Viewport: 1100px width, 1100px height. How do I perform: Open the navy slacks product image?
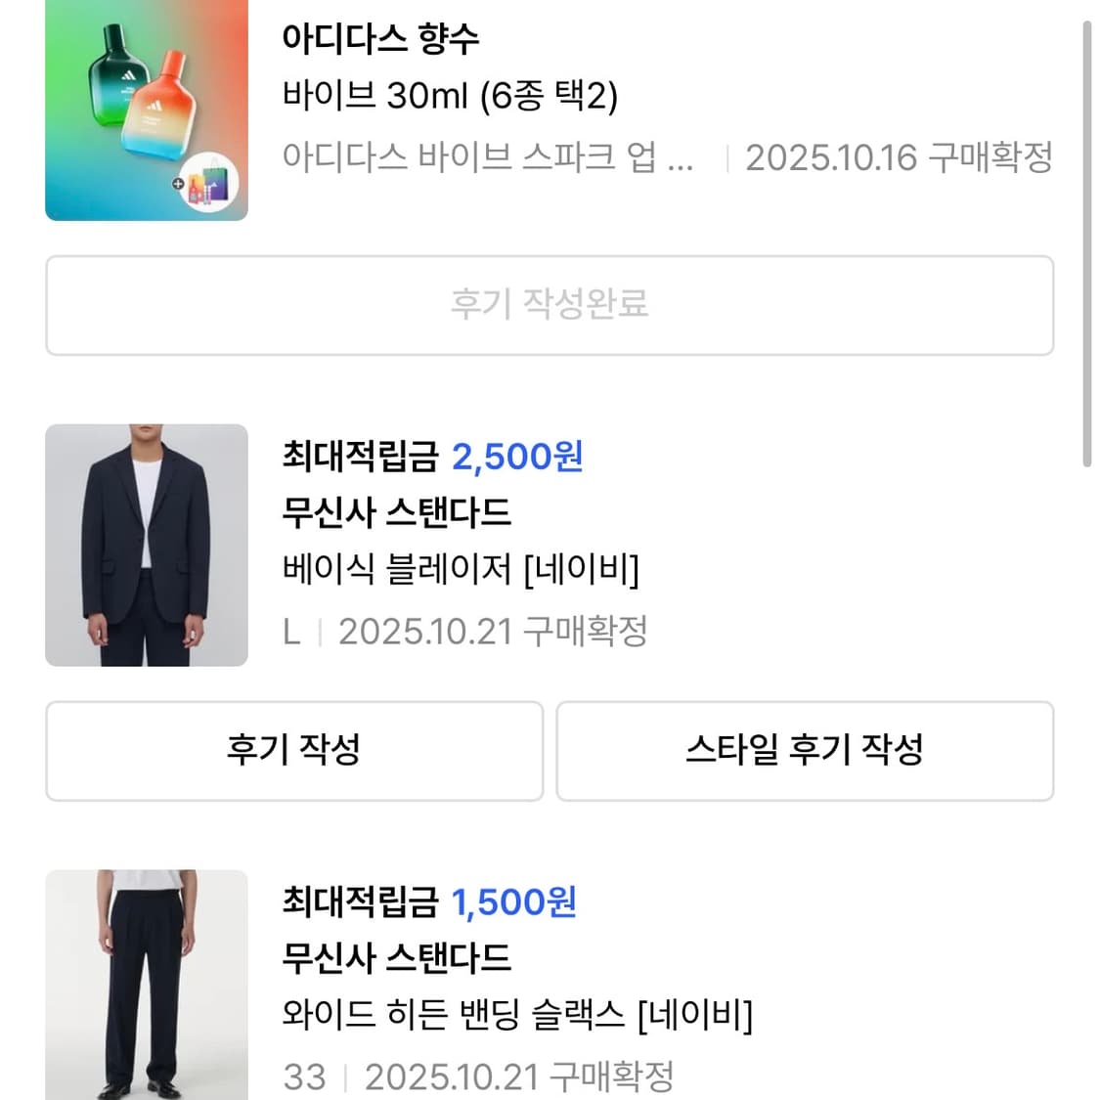(147, 984)
